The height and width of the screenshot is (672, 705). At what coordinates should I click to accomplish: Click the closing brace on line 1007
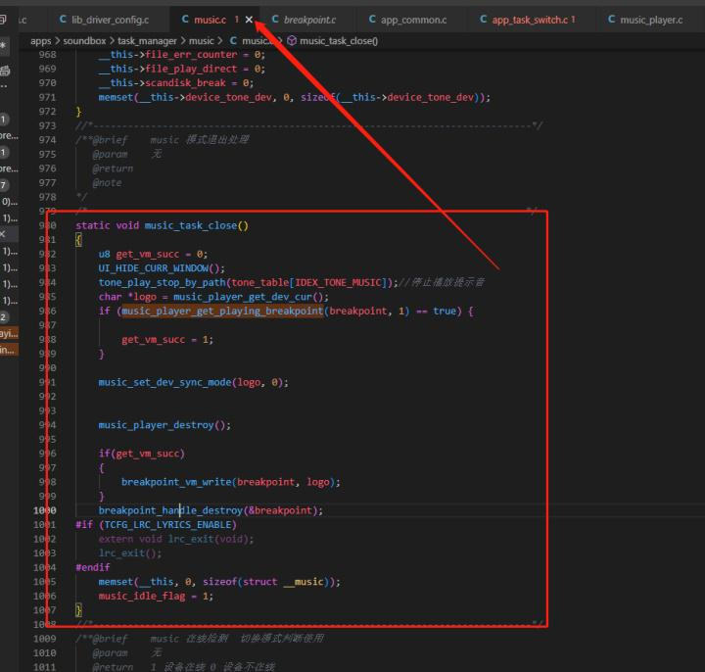point(78,610)
